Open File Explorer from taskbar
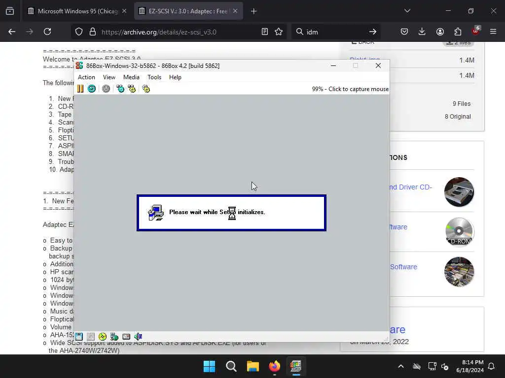Screen dimensions: 505x378 [253, 366]
